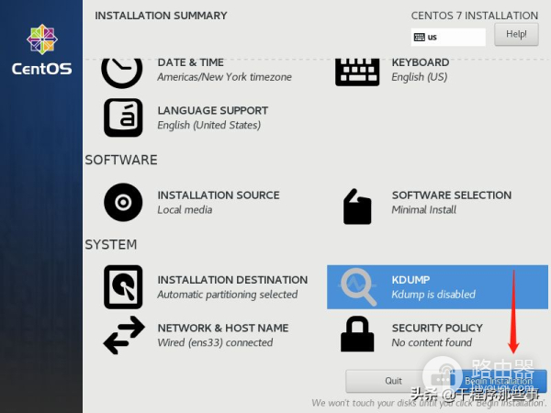Open the INSTALLATION SOURCE label
This screenshot has height=413, width=551.
click(219, 195)
